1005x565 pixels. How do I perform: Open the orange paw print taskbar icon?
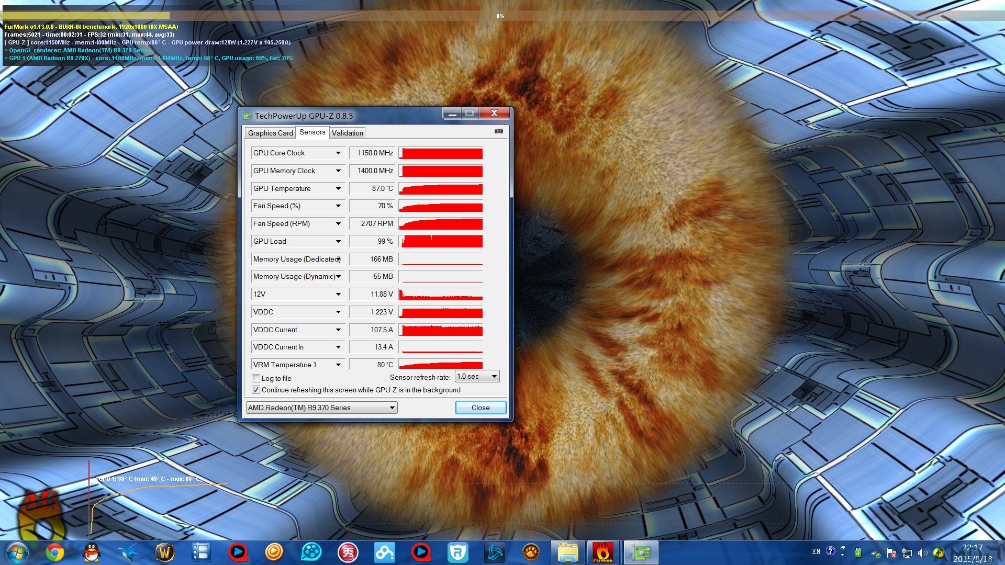pyautogui.click(x=531, y=552)
